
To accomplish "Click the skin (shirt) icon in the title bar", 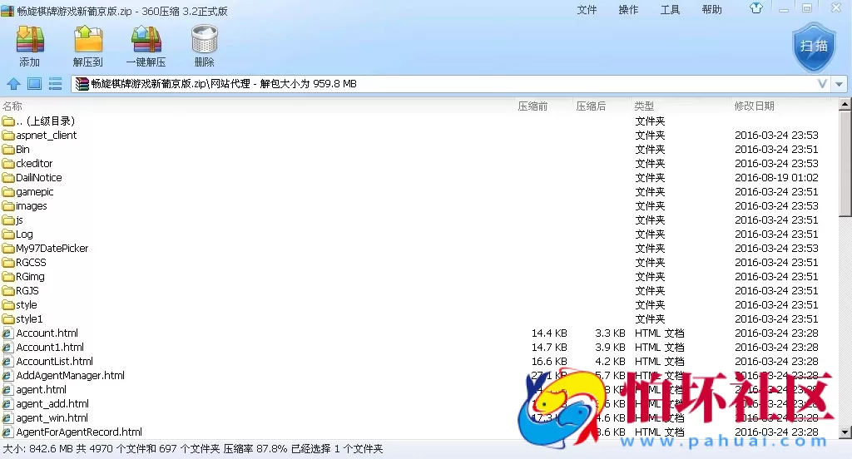I will [x=756, y=8].
